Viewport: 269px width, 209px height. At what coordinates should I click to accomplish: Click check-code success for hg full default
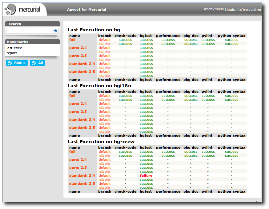point(125,40)
